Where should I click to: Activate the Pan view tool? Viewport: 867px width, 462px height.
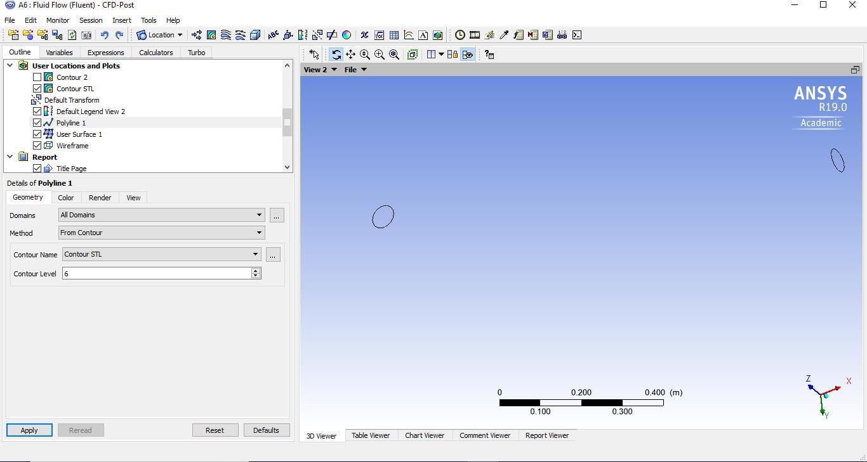click(x=350, y=55)
